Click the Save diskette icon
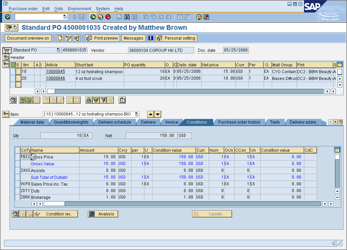The width and height of the screenshot is (347, 250). click(81, 17)
